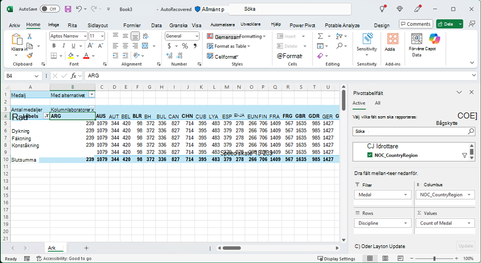The width and height of the screenshot is (481, 263).
Task: Open the Data ribbon tab
Action: click(157, 26)
